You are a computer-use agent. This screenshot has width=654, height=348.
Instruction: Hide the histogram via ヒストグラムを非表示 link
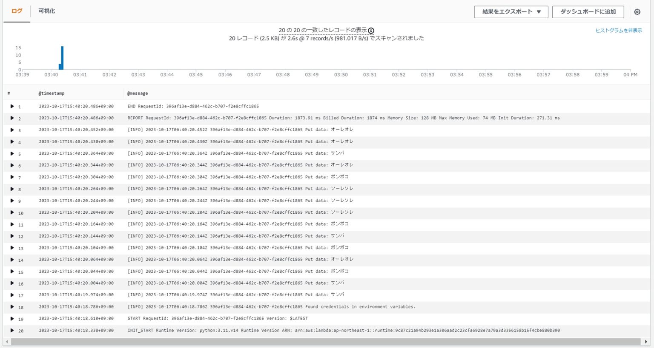point(619,30)
